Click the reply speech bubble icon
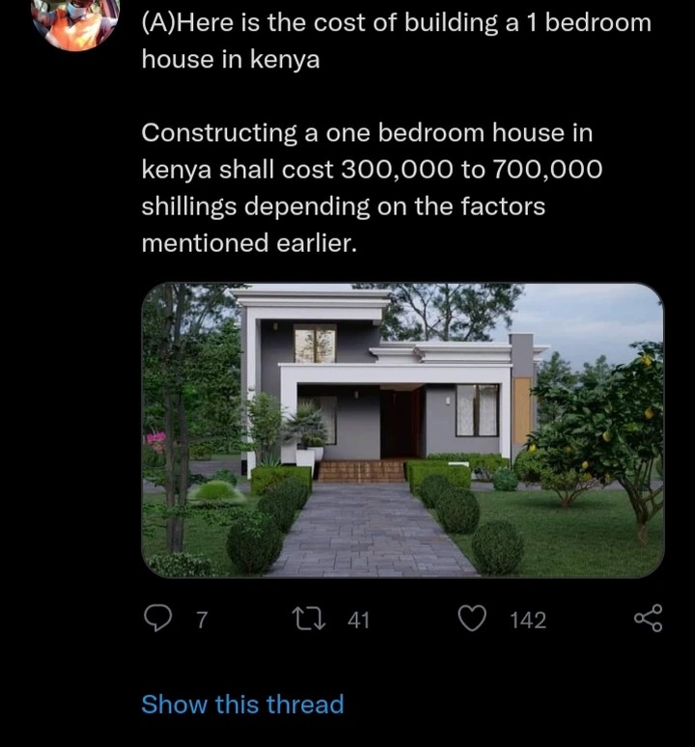 click(x=157, y=618)
